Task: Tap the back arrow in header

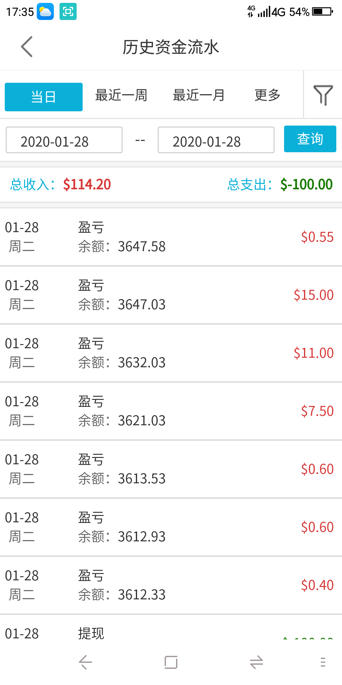Action: point(27,47)
